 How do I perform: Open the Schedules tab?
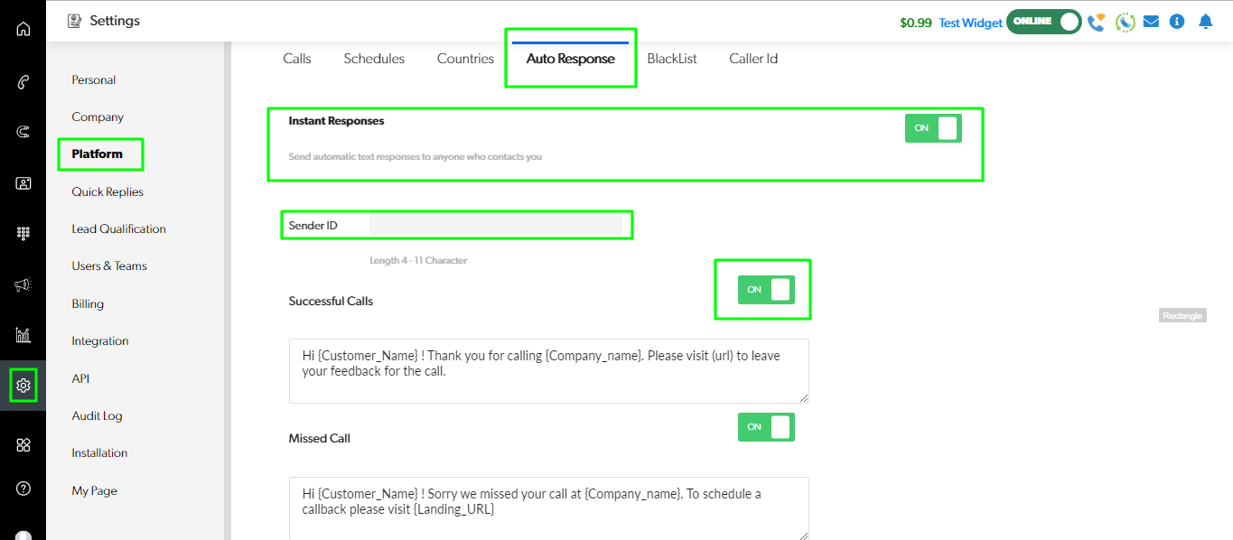coord(374,59)
